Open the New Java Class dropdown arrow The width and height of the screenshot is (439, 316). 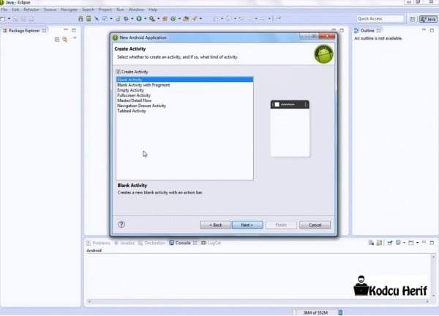coord(179,19)
